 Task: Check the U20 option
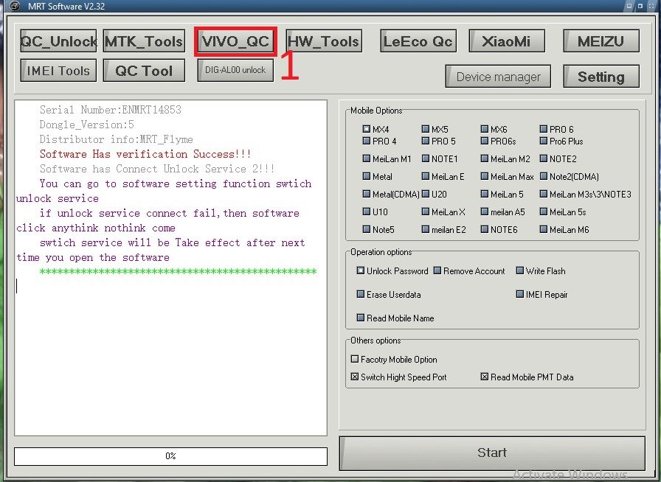point(426,194)
